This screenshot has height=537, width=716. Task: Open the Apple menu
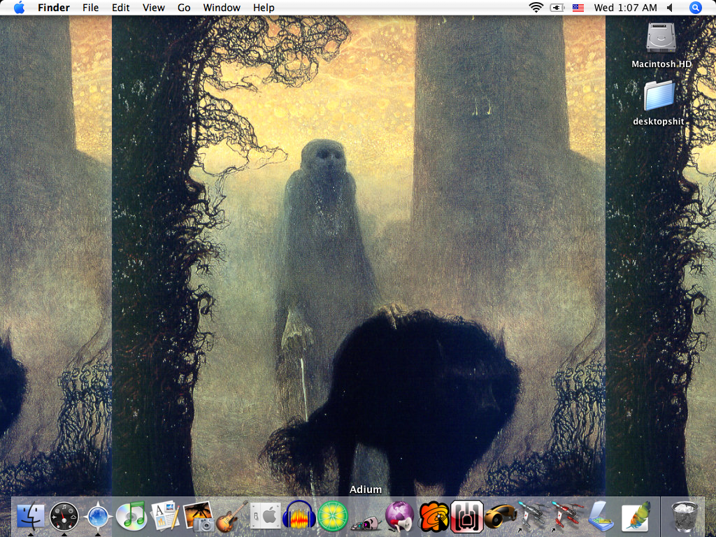coord(19,8)
